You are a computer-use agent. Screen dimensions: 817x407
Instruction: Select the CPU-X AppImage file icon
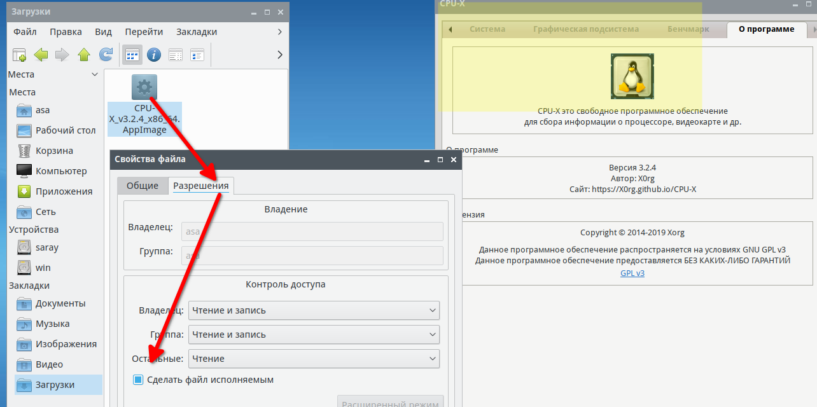[x=144, y=87]
